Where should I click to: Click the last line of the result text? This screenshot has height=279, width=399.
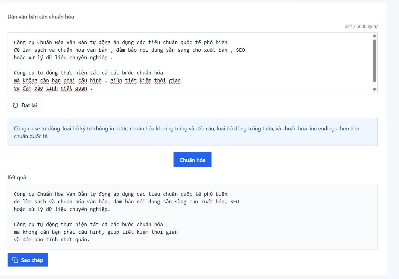tap(52, 239)
